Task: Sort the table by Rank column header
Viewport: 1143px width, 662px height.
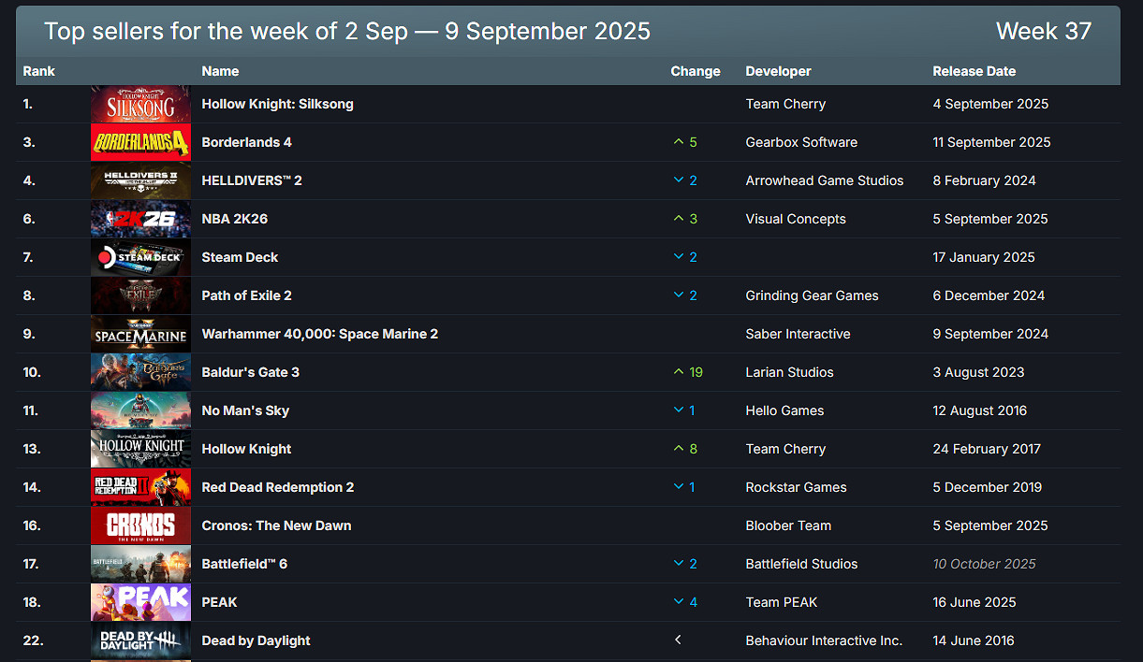Action: [39, 71]
